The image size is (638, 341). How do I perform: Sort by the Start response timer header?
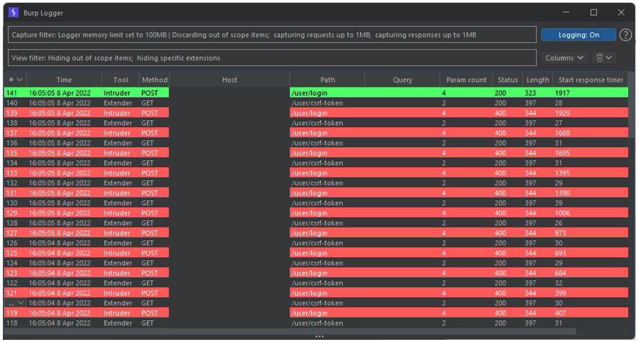tap(590, 80)
